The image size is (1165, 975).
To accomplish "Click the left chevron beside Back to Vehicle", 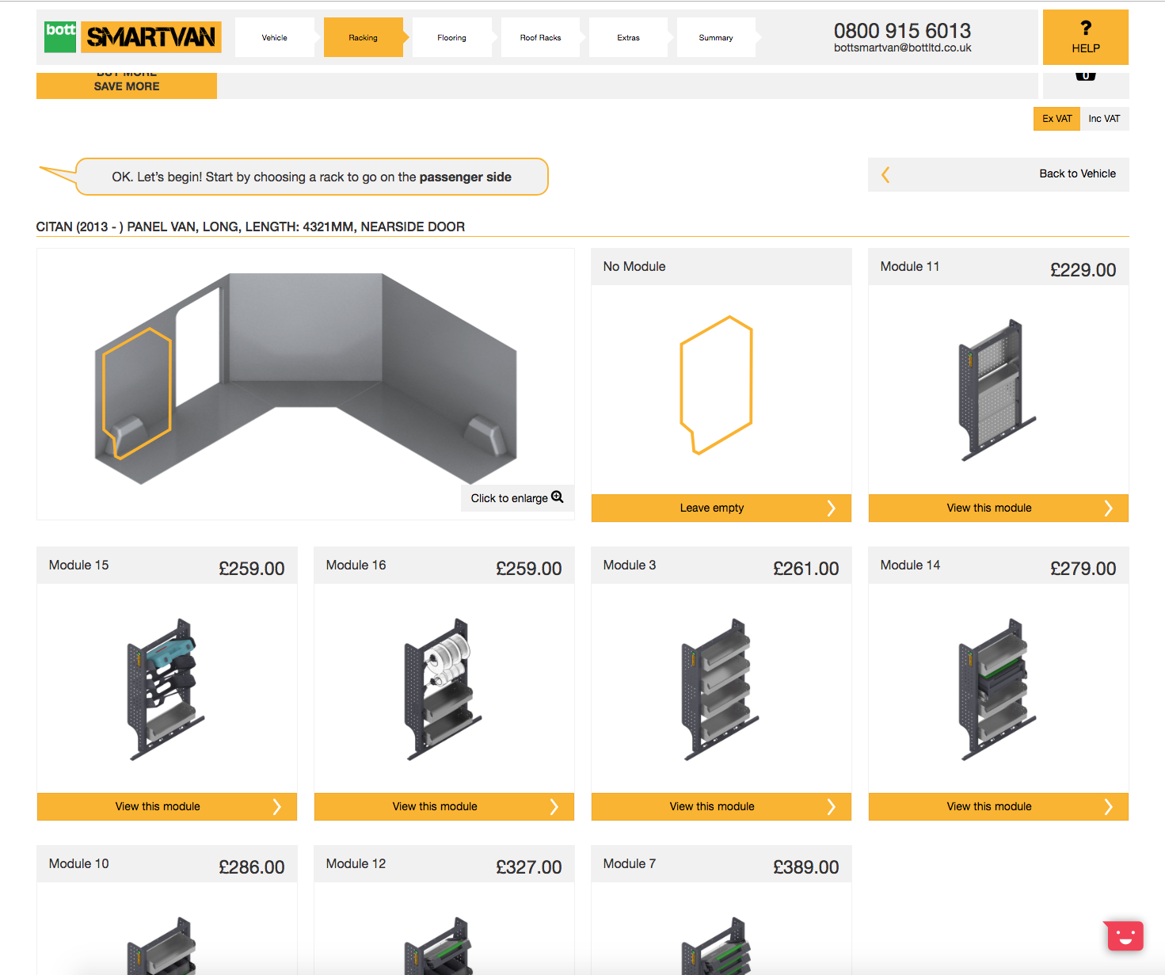I will click(x=885, y=175).
